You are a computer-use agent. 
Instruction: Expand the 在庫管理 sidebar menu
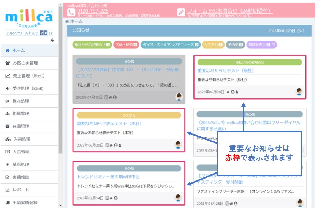pos(21,126)
